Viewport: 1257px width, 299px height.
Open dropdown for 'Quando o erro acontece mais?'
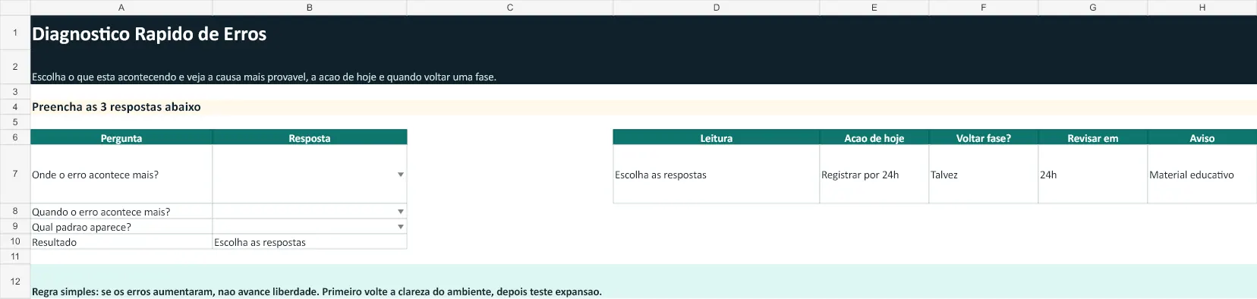(401, 212)
